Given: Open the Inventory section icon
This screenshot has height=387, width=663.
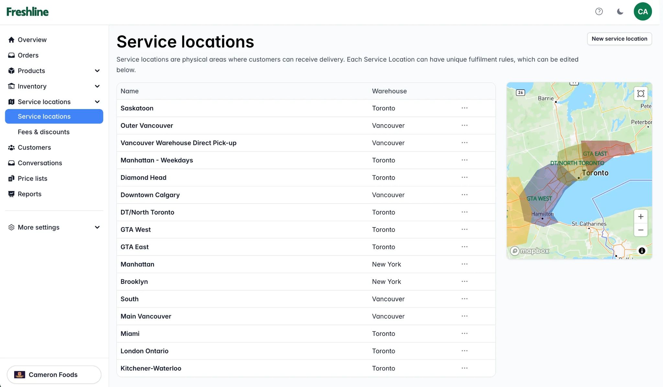Looking at the screenshot, I should 11,86.
